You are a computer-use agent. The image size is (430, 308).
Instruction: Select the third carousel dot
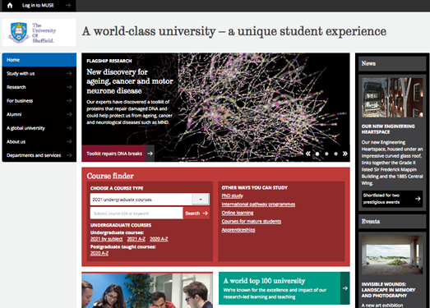coord(335,154)
